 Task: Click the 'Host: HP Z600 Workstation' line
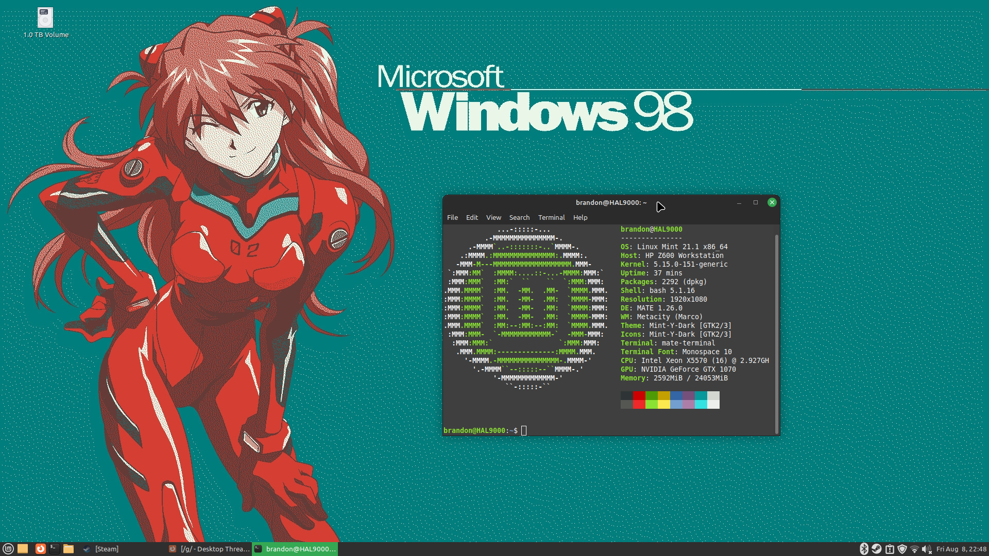point(672,256)
